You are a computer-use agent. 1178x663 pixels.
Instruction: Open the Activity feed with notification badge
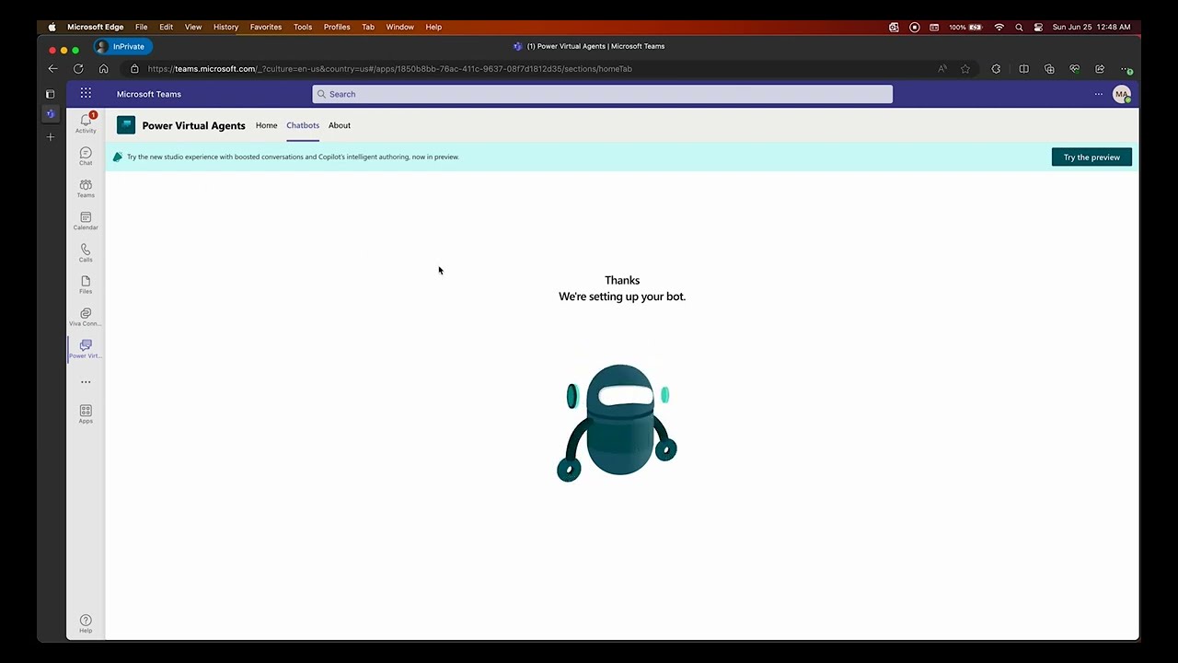tap(86, 122)
